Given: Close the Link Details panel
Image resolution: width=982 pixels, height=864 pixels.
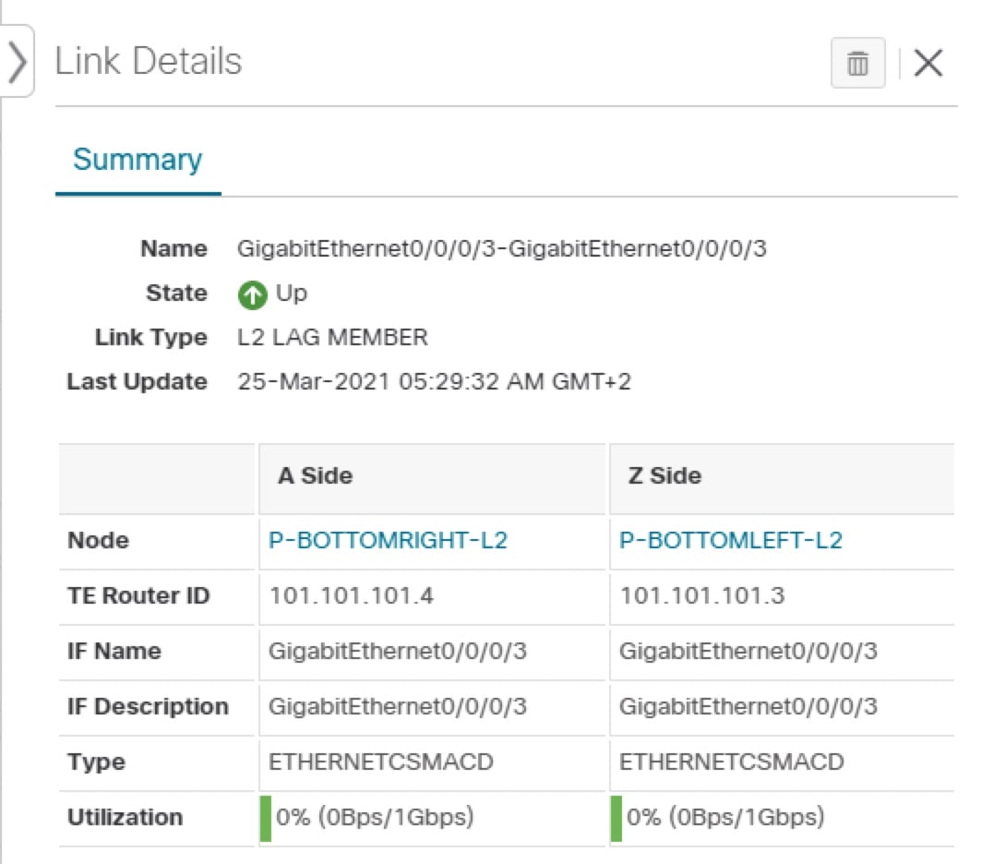Looking at the screenshot, I should coord(928,63).
